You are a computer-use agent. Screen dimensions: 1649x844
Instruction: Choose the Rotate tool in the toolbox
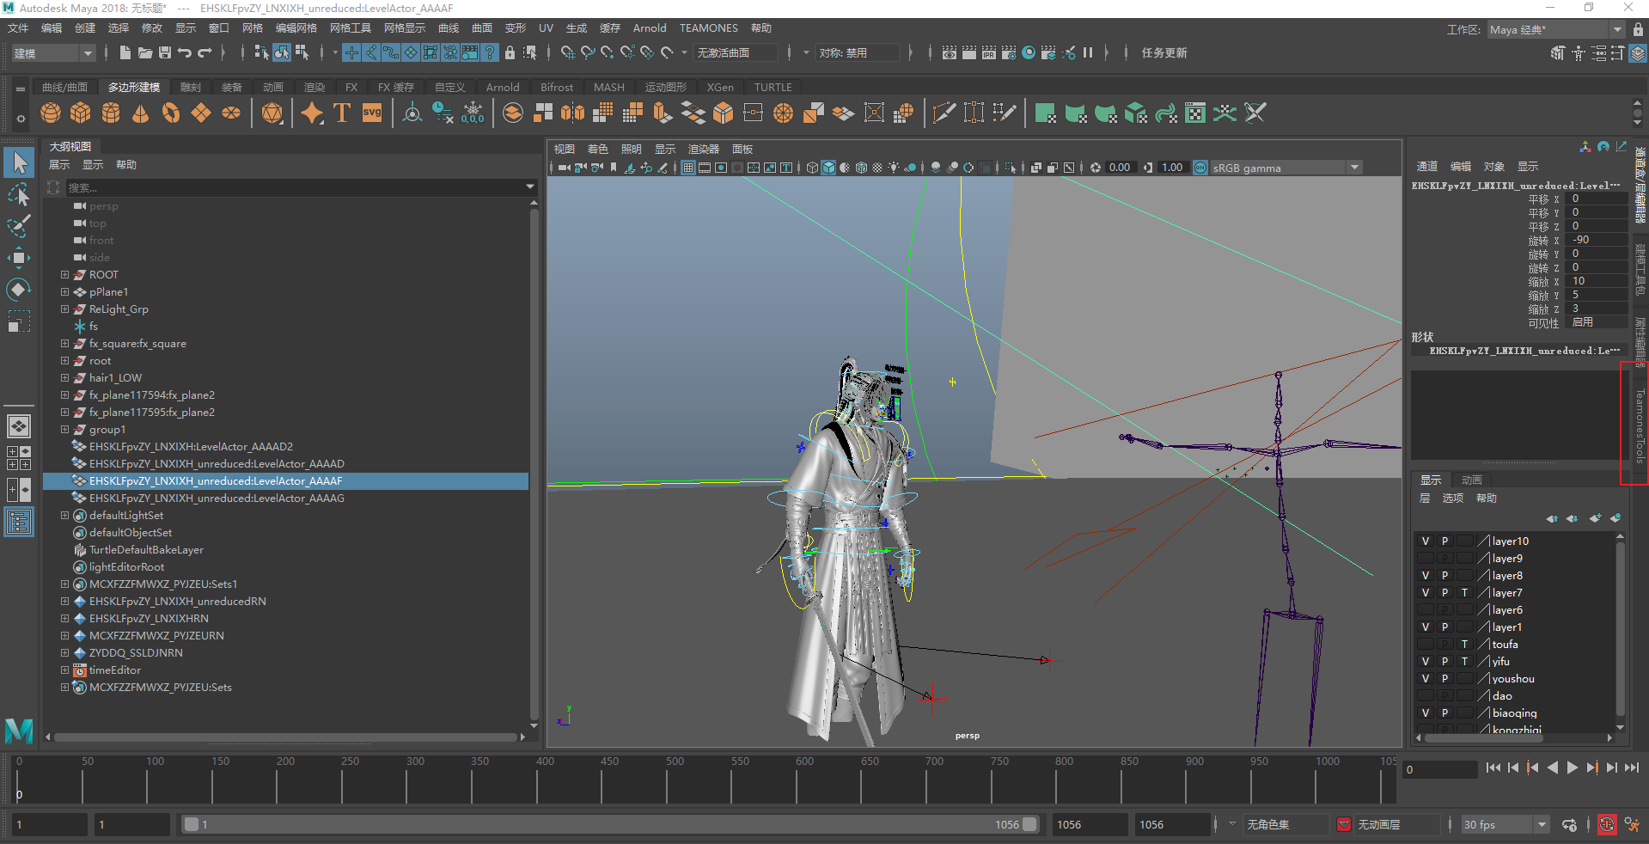18,290
